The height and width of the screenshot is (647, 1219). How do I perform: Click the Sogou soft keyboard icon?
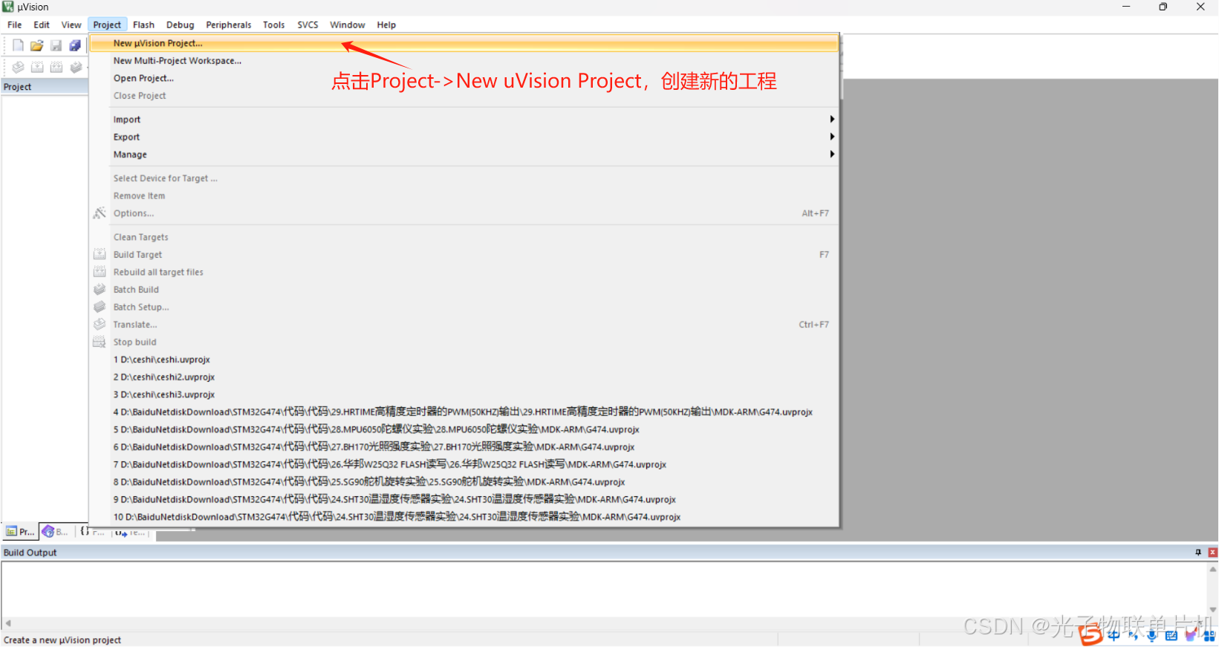tap(1171, 635)
